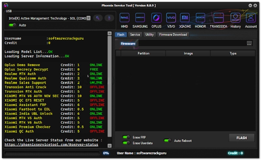Image resolution: width=261 pixels, height=160 pixels.
Task: Open the TRANSSION brand module
Action: coord(219,20)
